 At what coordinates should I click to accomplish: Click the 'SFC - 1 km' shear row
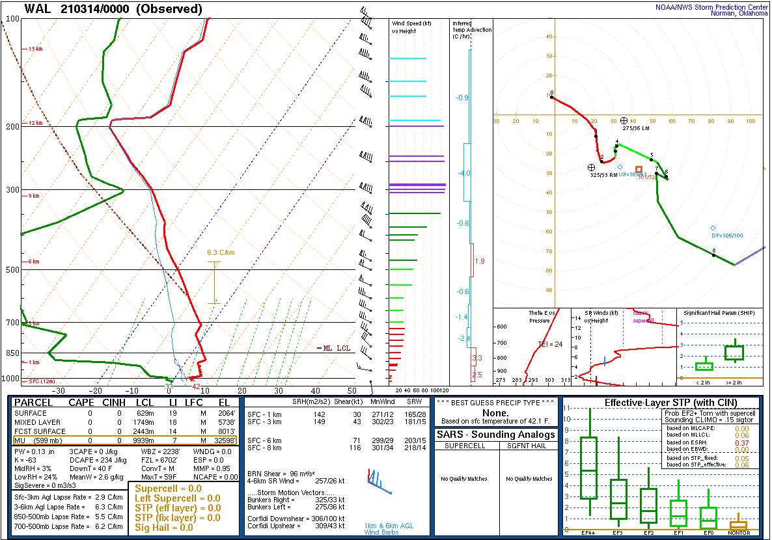(x=337, y=414)
